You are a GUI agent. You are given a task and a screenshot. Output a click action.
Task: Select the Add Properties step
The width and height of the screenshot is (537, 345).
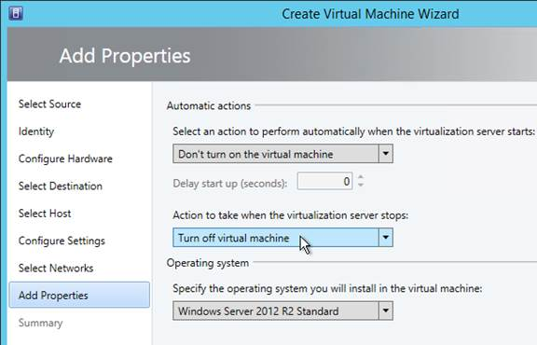tap(79, 295)
